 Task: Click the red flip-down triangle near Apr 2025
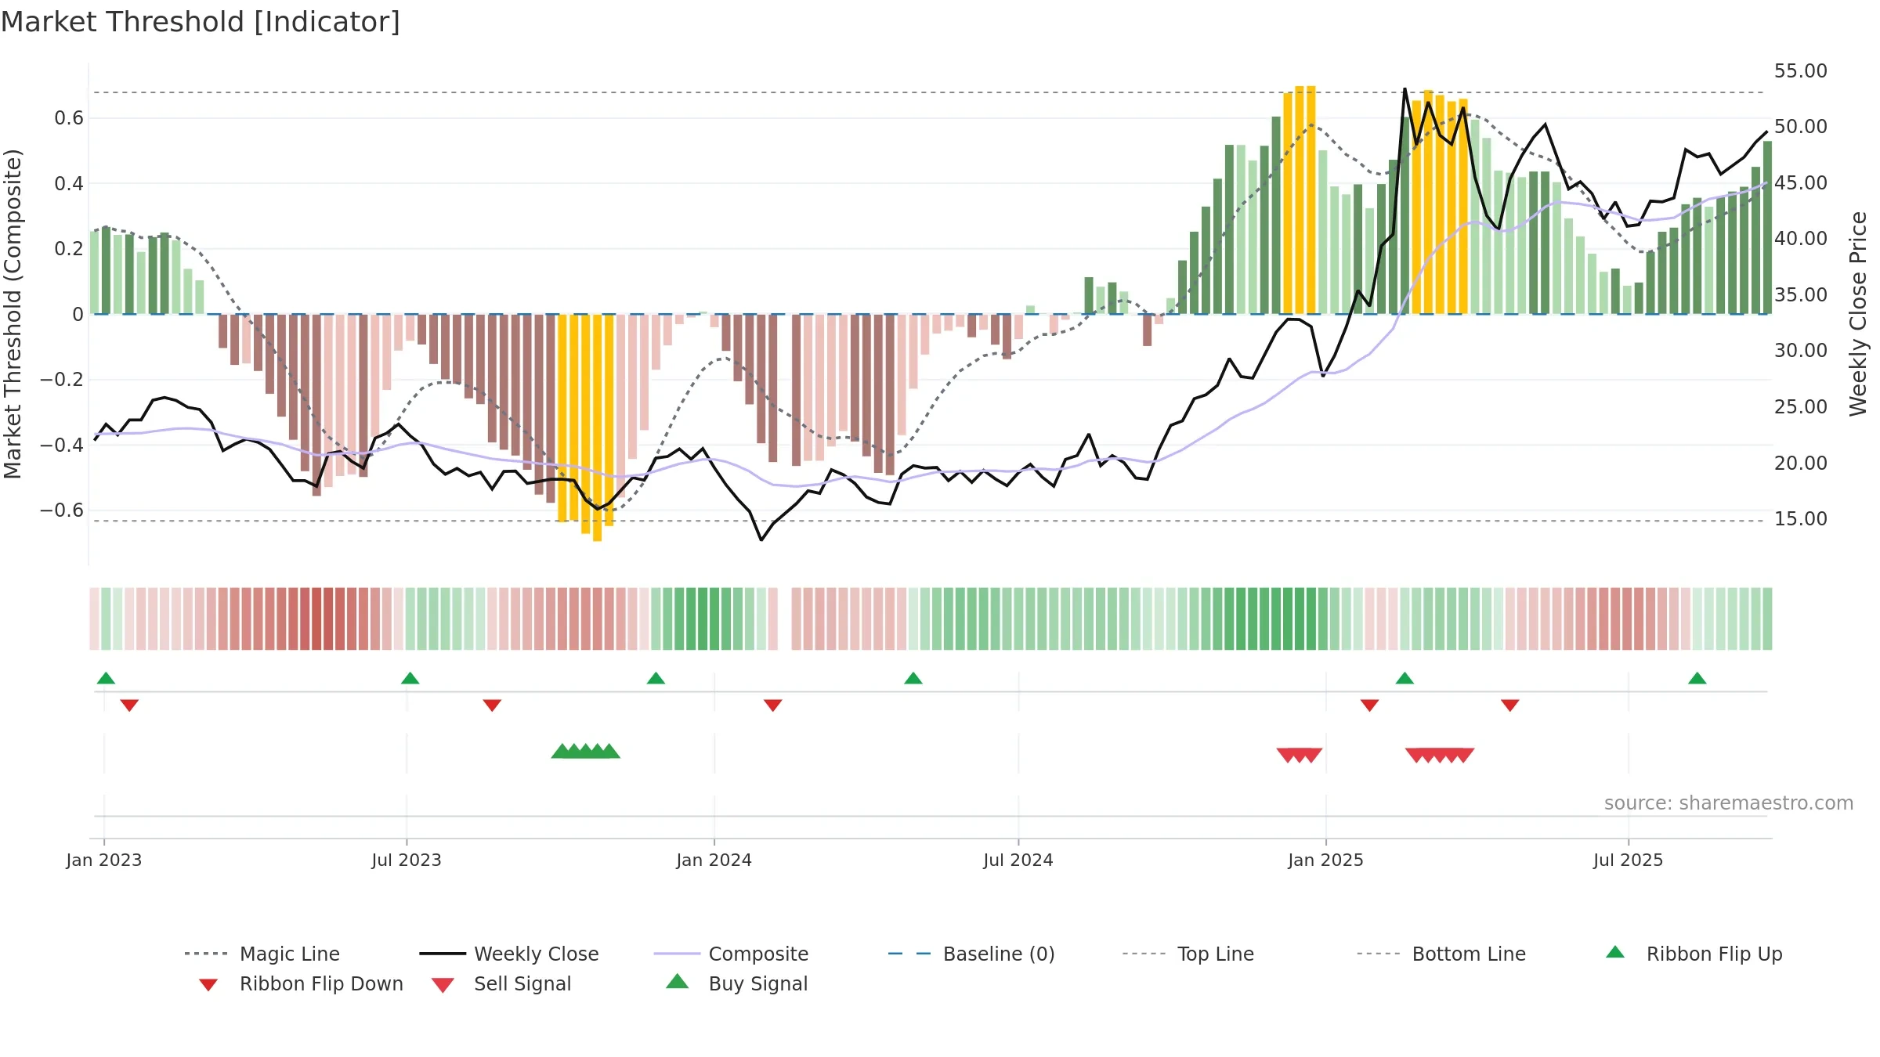[x=1509, y=705]
